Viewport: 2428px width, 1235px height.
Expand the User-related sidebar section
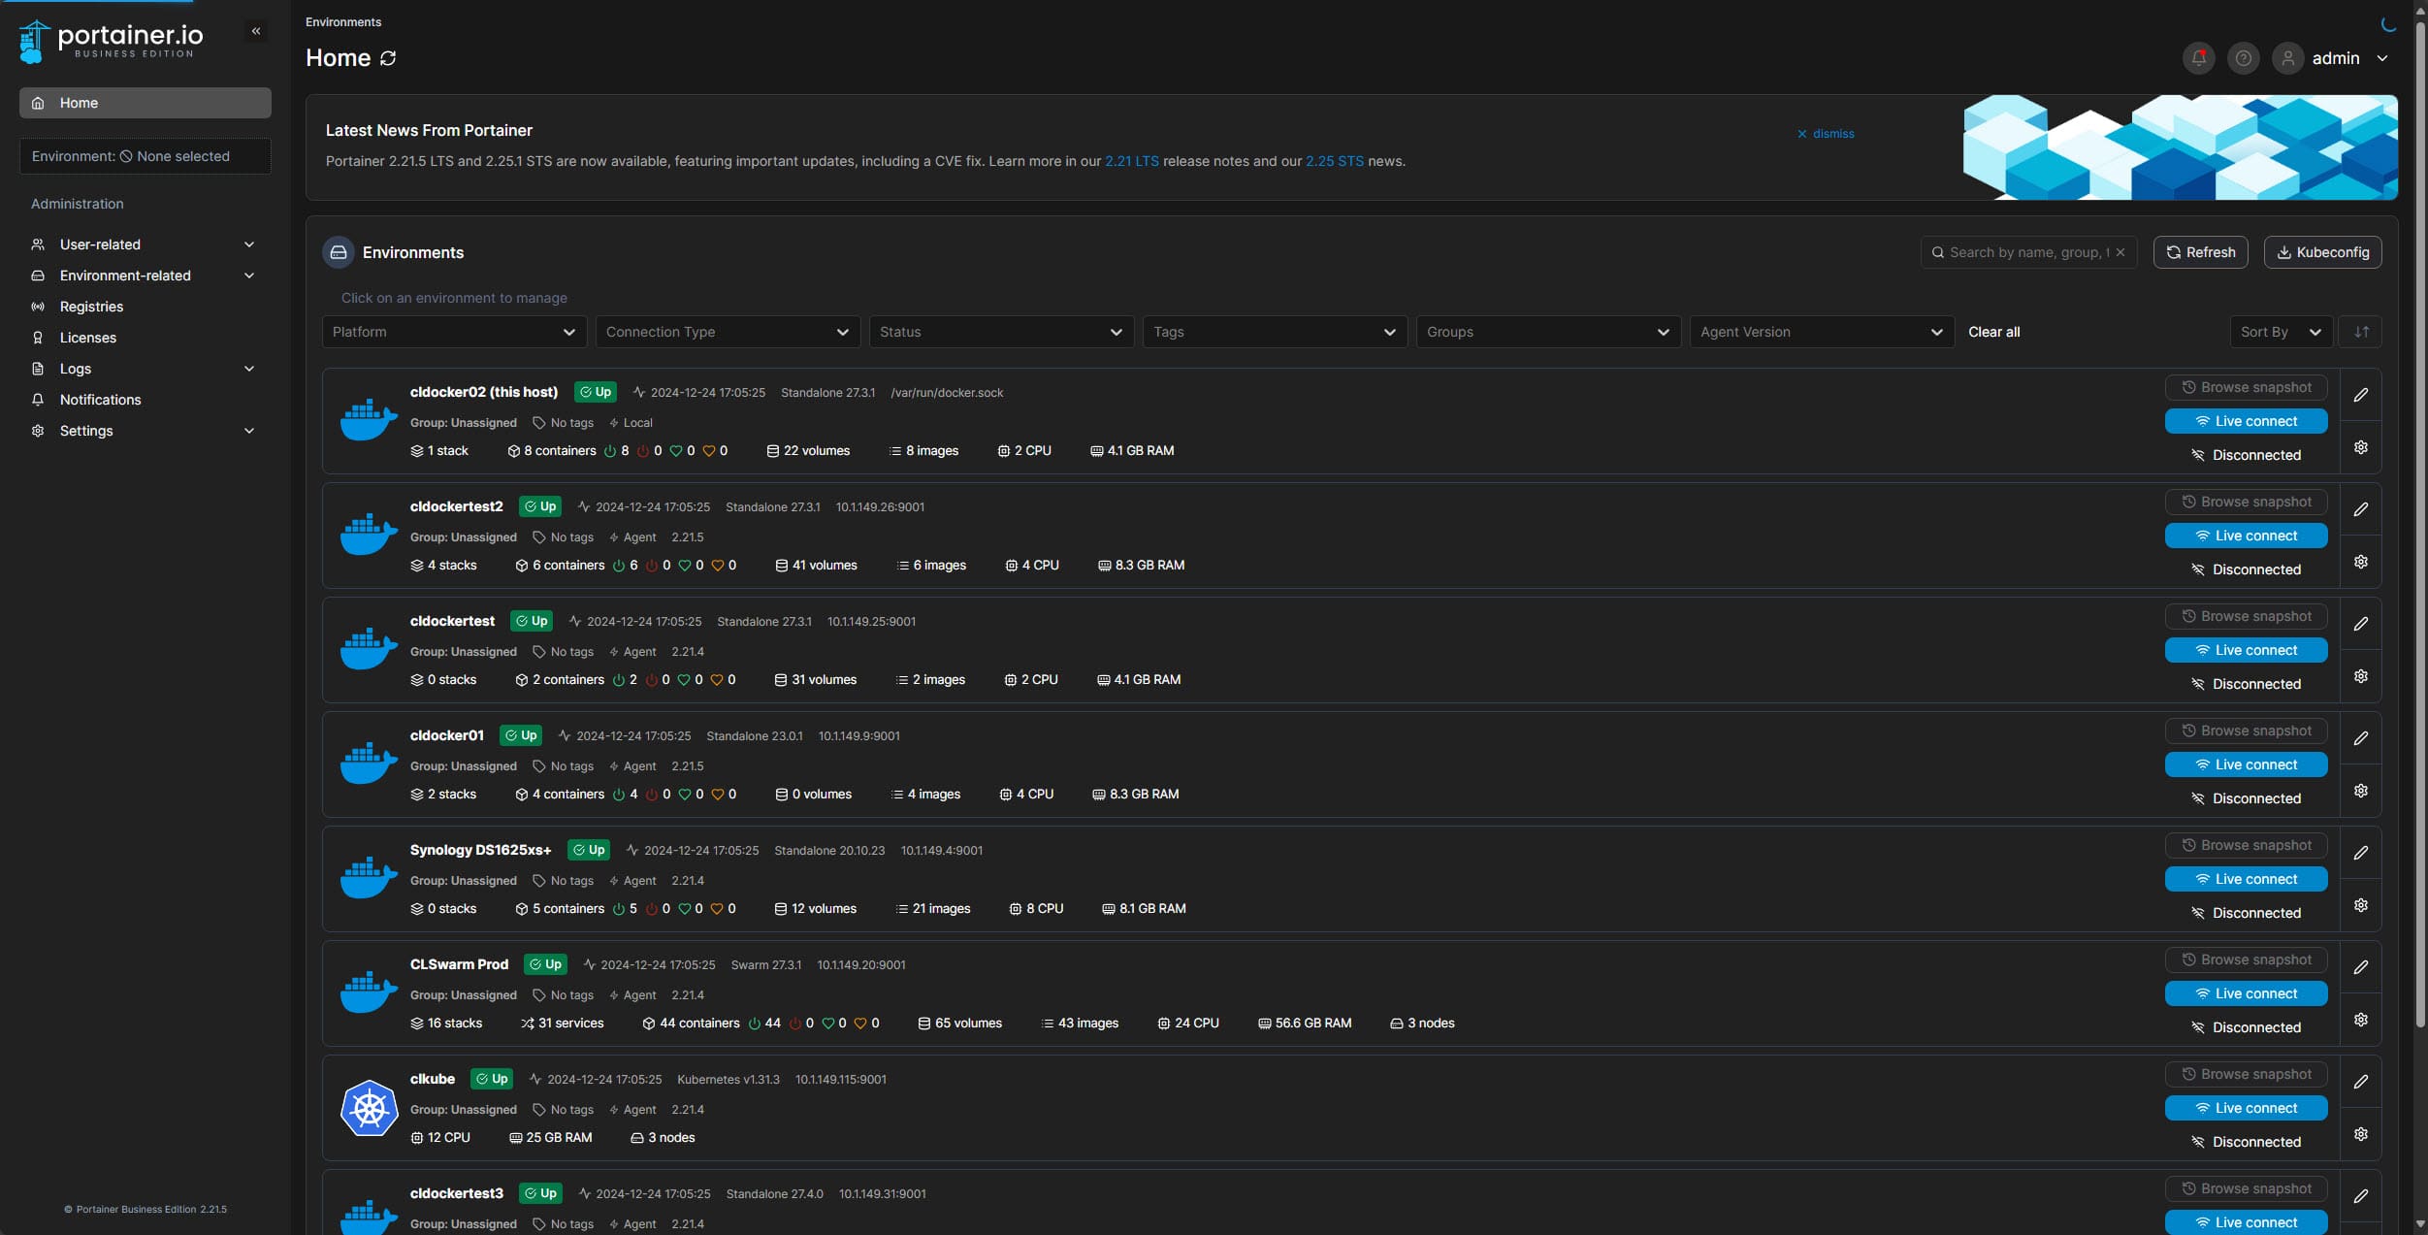pos(145,244)
